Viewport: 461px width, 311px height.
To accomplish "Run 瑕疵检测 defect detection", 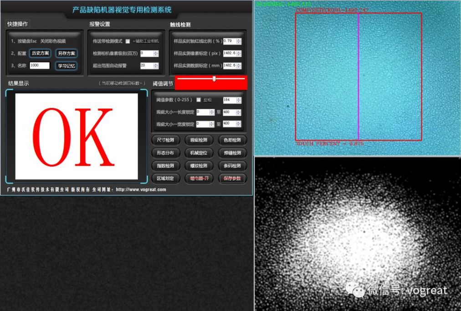I will [x=199, y=140].
